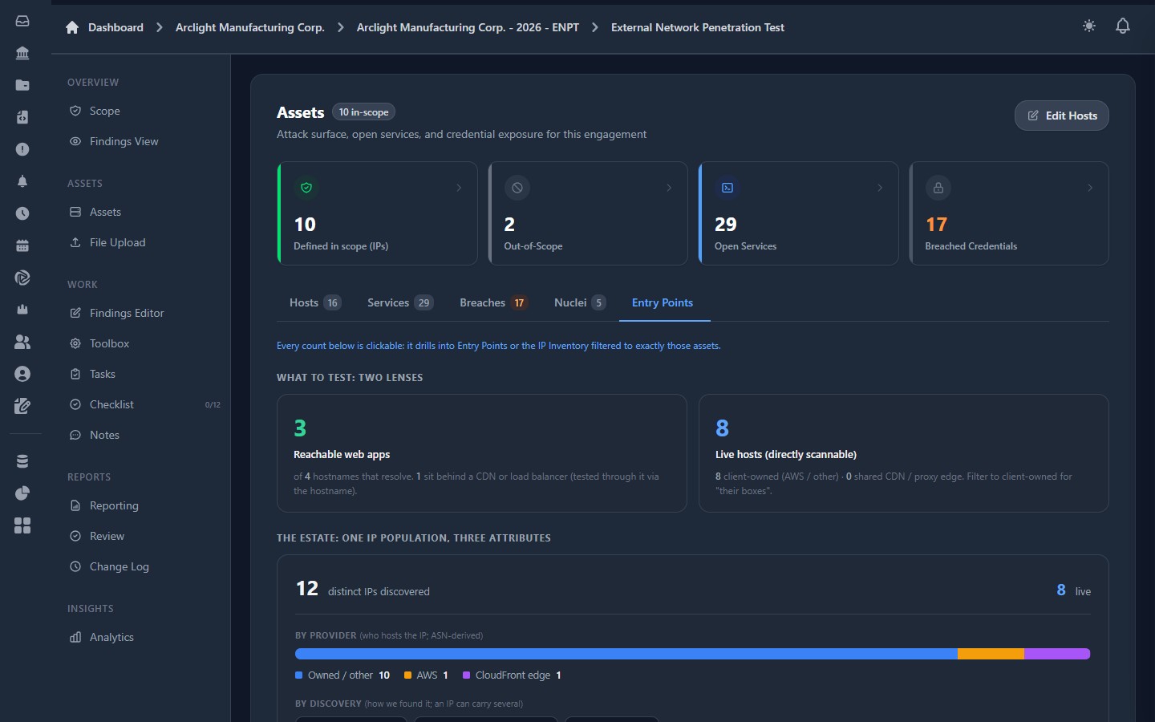Open the 2026 - ENPT breadcrumb link
The width and height of the screenshot is (1155, 722).
[x=468, y=27]
